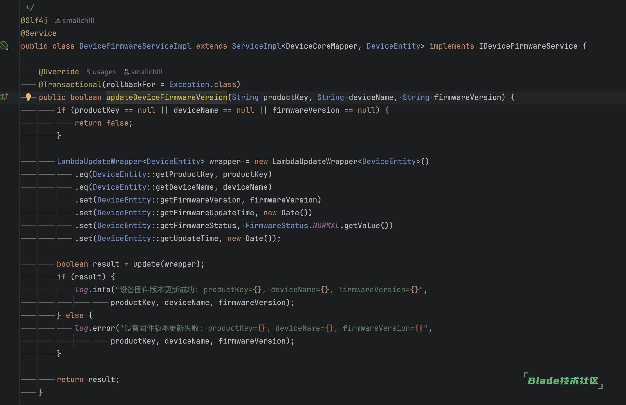Click IDeviceFirmwareService interface reference
The image size is (626, 405).
(x=528, y=46)
